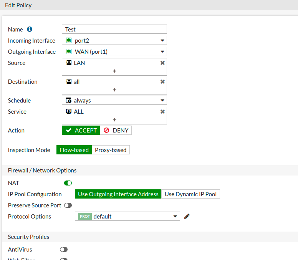Add a new Source entry with plus
Screen dimensions: 298x260
114,71
